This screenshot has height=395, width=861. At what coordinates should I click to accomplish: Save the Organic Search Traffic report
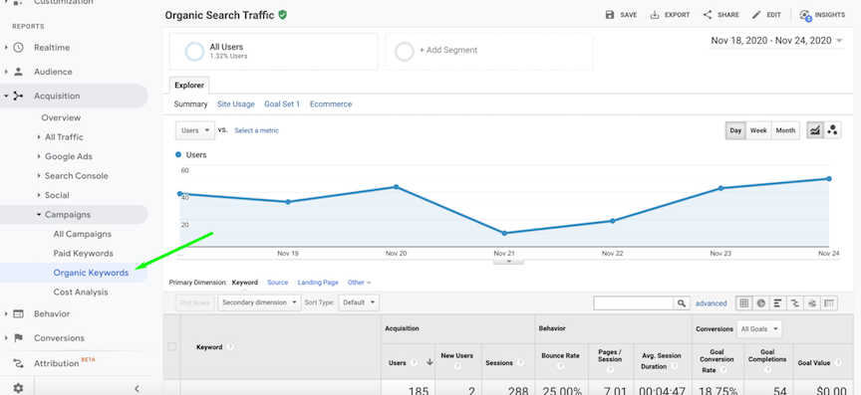(x=621, y=15)
